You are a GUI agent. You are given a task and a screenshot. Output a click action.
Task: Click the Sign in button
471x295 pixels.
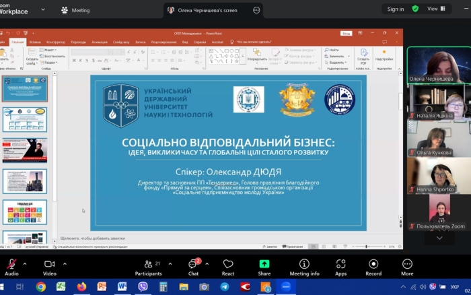click(x=396, y=9)
